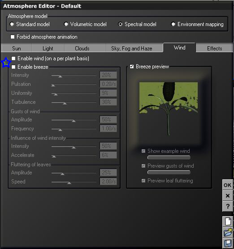This screenshot has width=234, height=249.
Task: Click the X cancel icon
Action: pos(228,196)
